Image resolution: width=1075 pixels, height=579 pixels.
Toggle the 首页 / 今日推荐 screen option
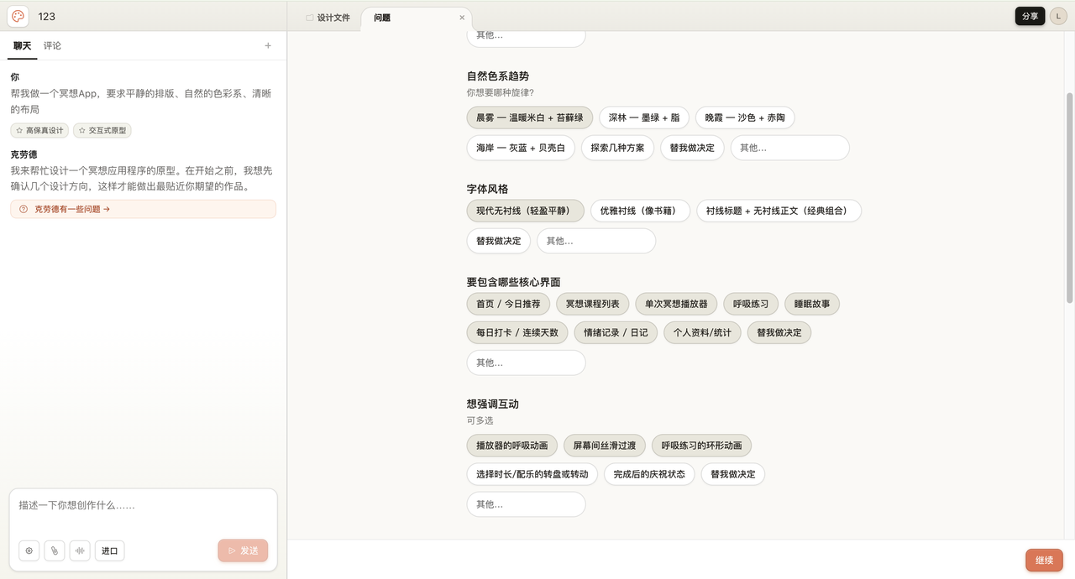508,304
